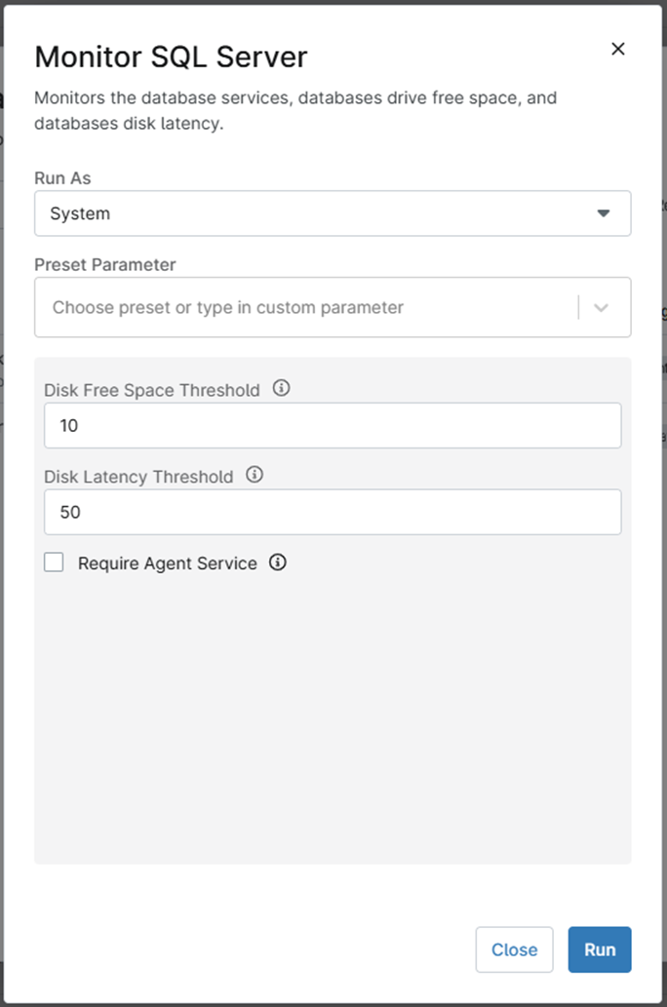667x1007 pixels.
Task: Click the dialog description text
Action: pyautogui.click(x=293, y=110)
